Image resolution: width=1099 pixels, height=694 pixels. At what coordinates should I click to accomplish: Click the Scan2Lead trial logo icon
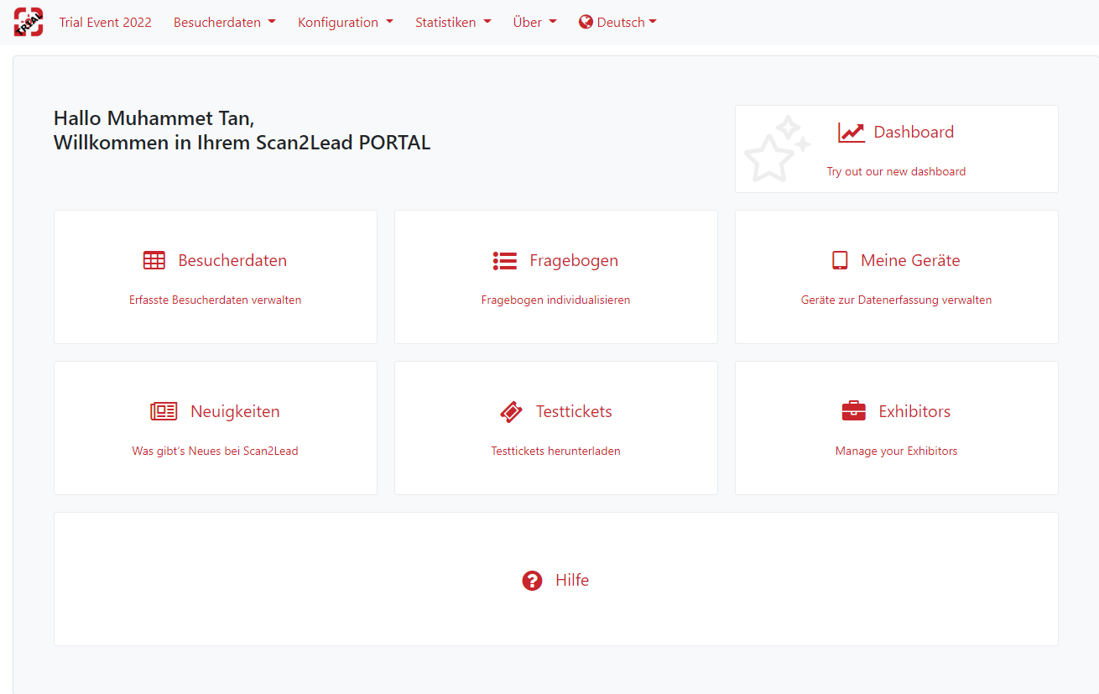(29, 22)
